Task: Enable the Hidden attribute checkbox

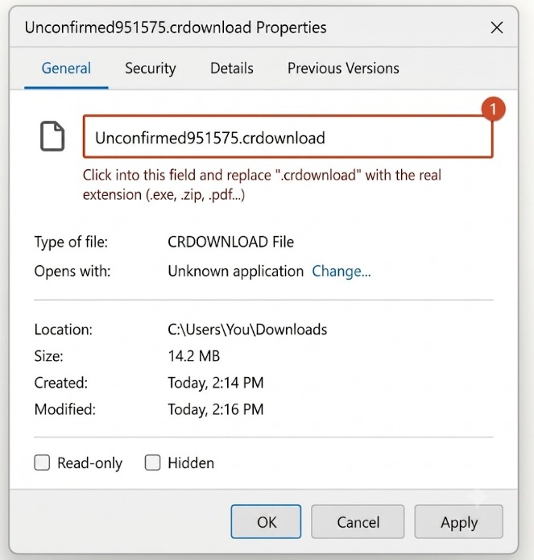Action: [152, 463]
